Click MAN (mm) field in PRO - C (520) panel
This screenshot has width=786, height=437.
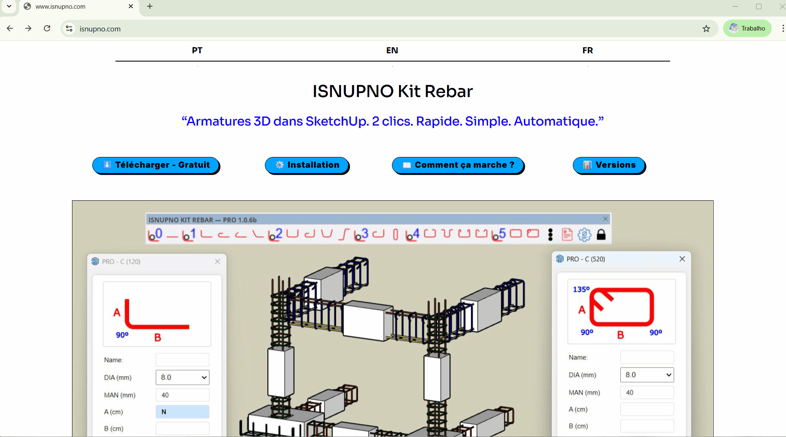click(x=647, y=392)
